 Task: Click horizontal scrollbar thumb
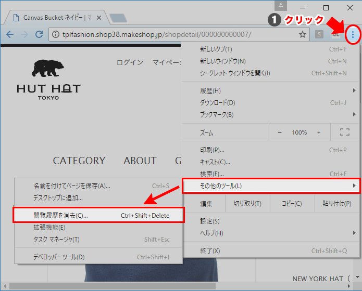pyautogui.click(x=113, y=286)
